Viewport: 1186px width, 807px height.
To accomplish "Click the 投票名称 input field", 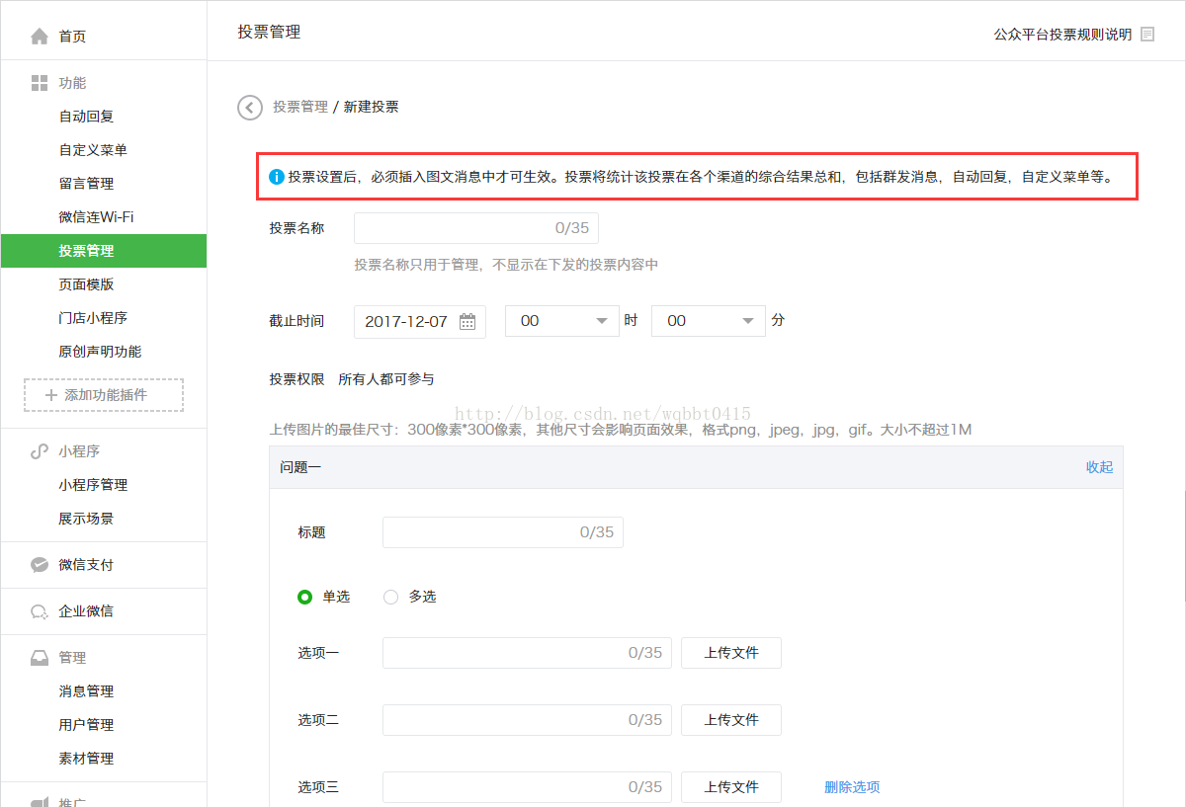I will [476, 228].
